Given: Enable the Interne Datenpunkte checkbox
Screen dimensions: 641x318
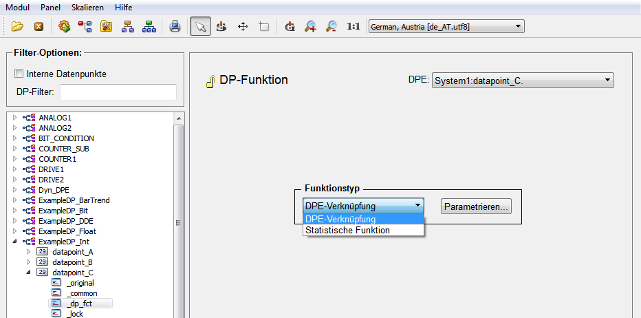Looking at the screenshot, I should click(19, 74).
